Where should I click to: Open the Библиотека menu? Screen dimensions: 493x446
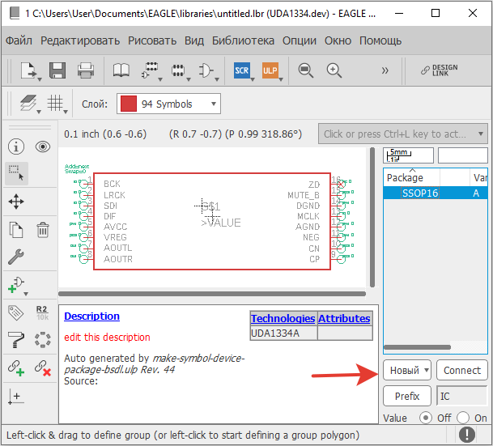click(x=243, y=40)
